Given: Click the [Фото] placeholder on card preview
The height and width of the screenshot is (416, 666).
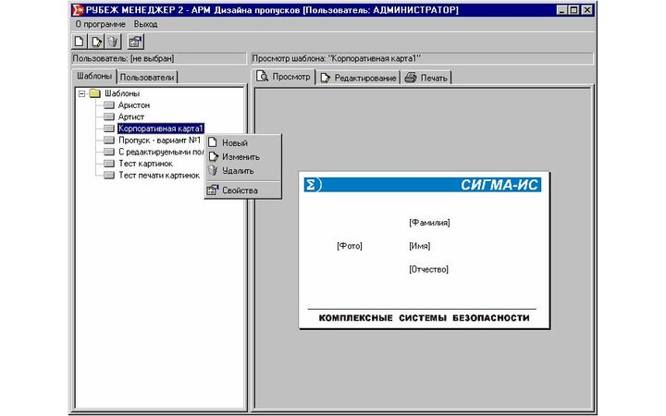Looking at the screenshot, I should click(350, 246).
